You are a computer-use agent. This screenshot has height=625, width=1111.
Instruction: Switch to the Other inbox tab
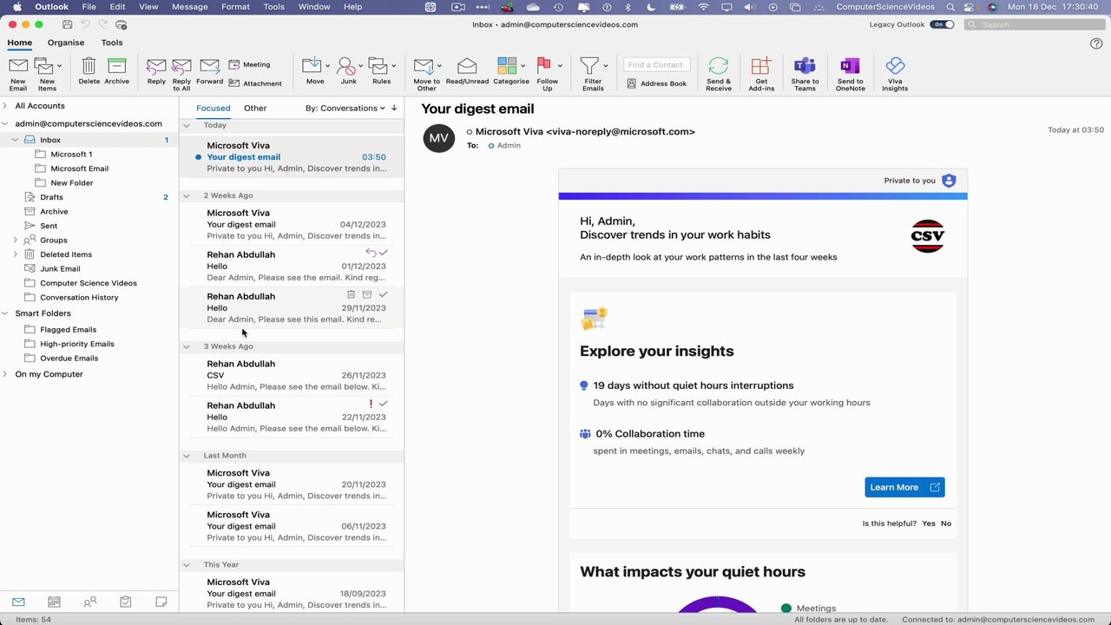(255, 109)
